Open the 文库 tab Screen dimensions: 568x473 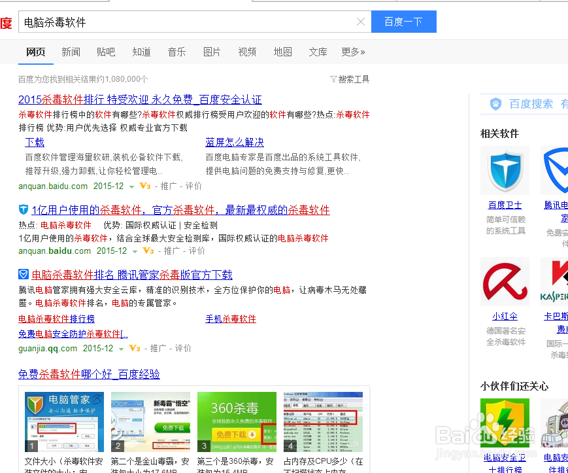tap(318, 52)
